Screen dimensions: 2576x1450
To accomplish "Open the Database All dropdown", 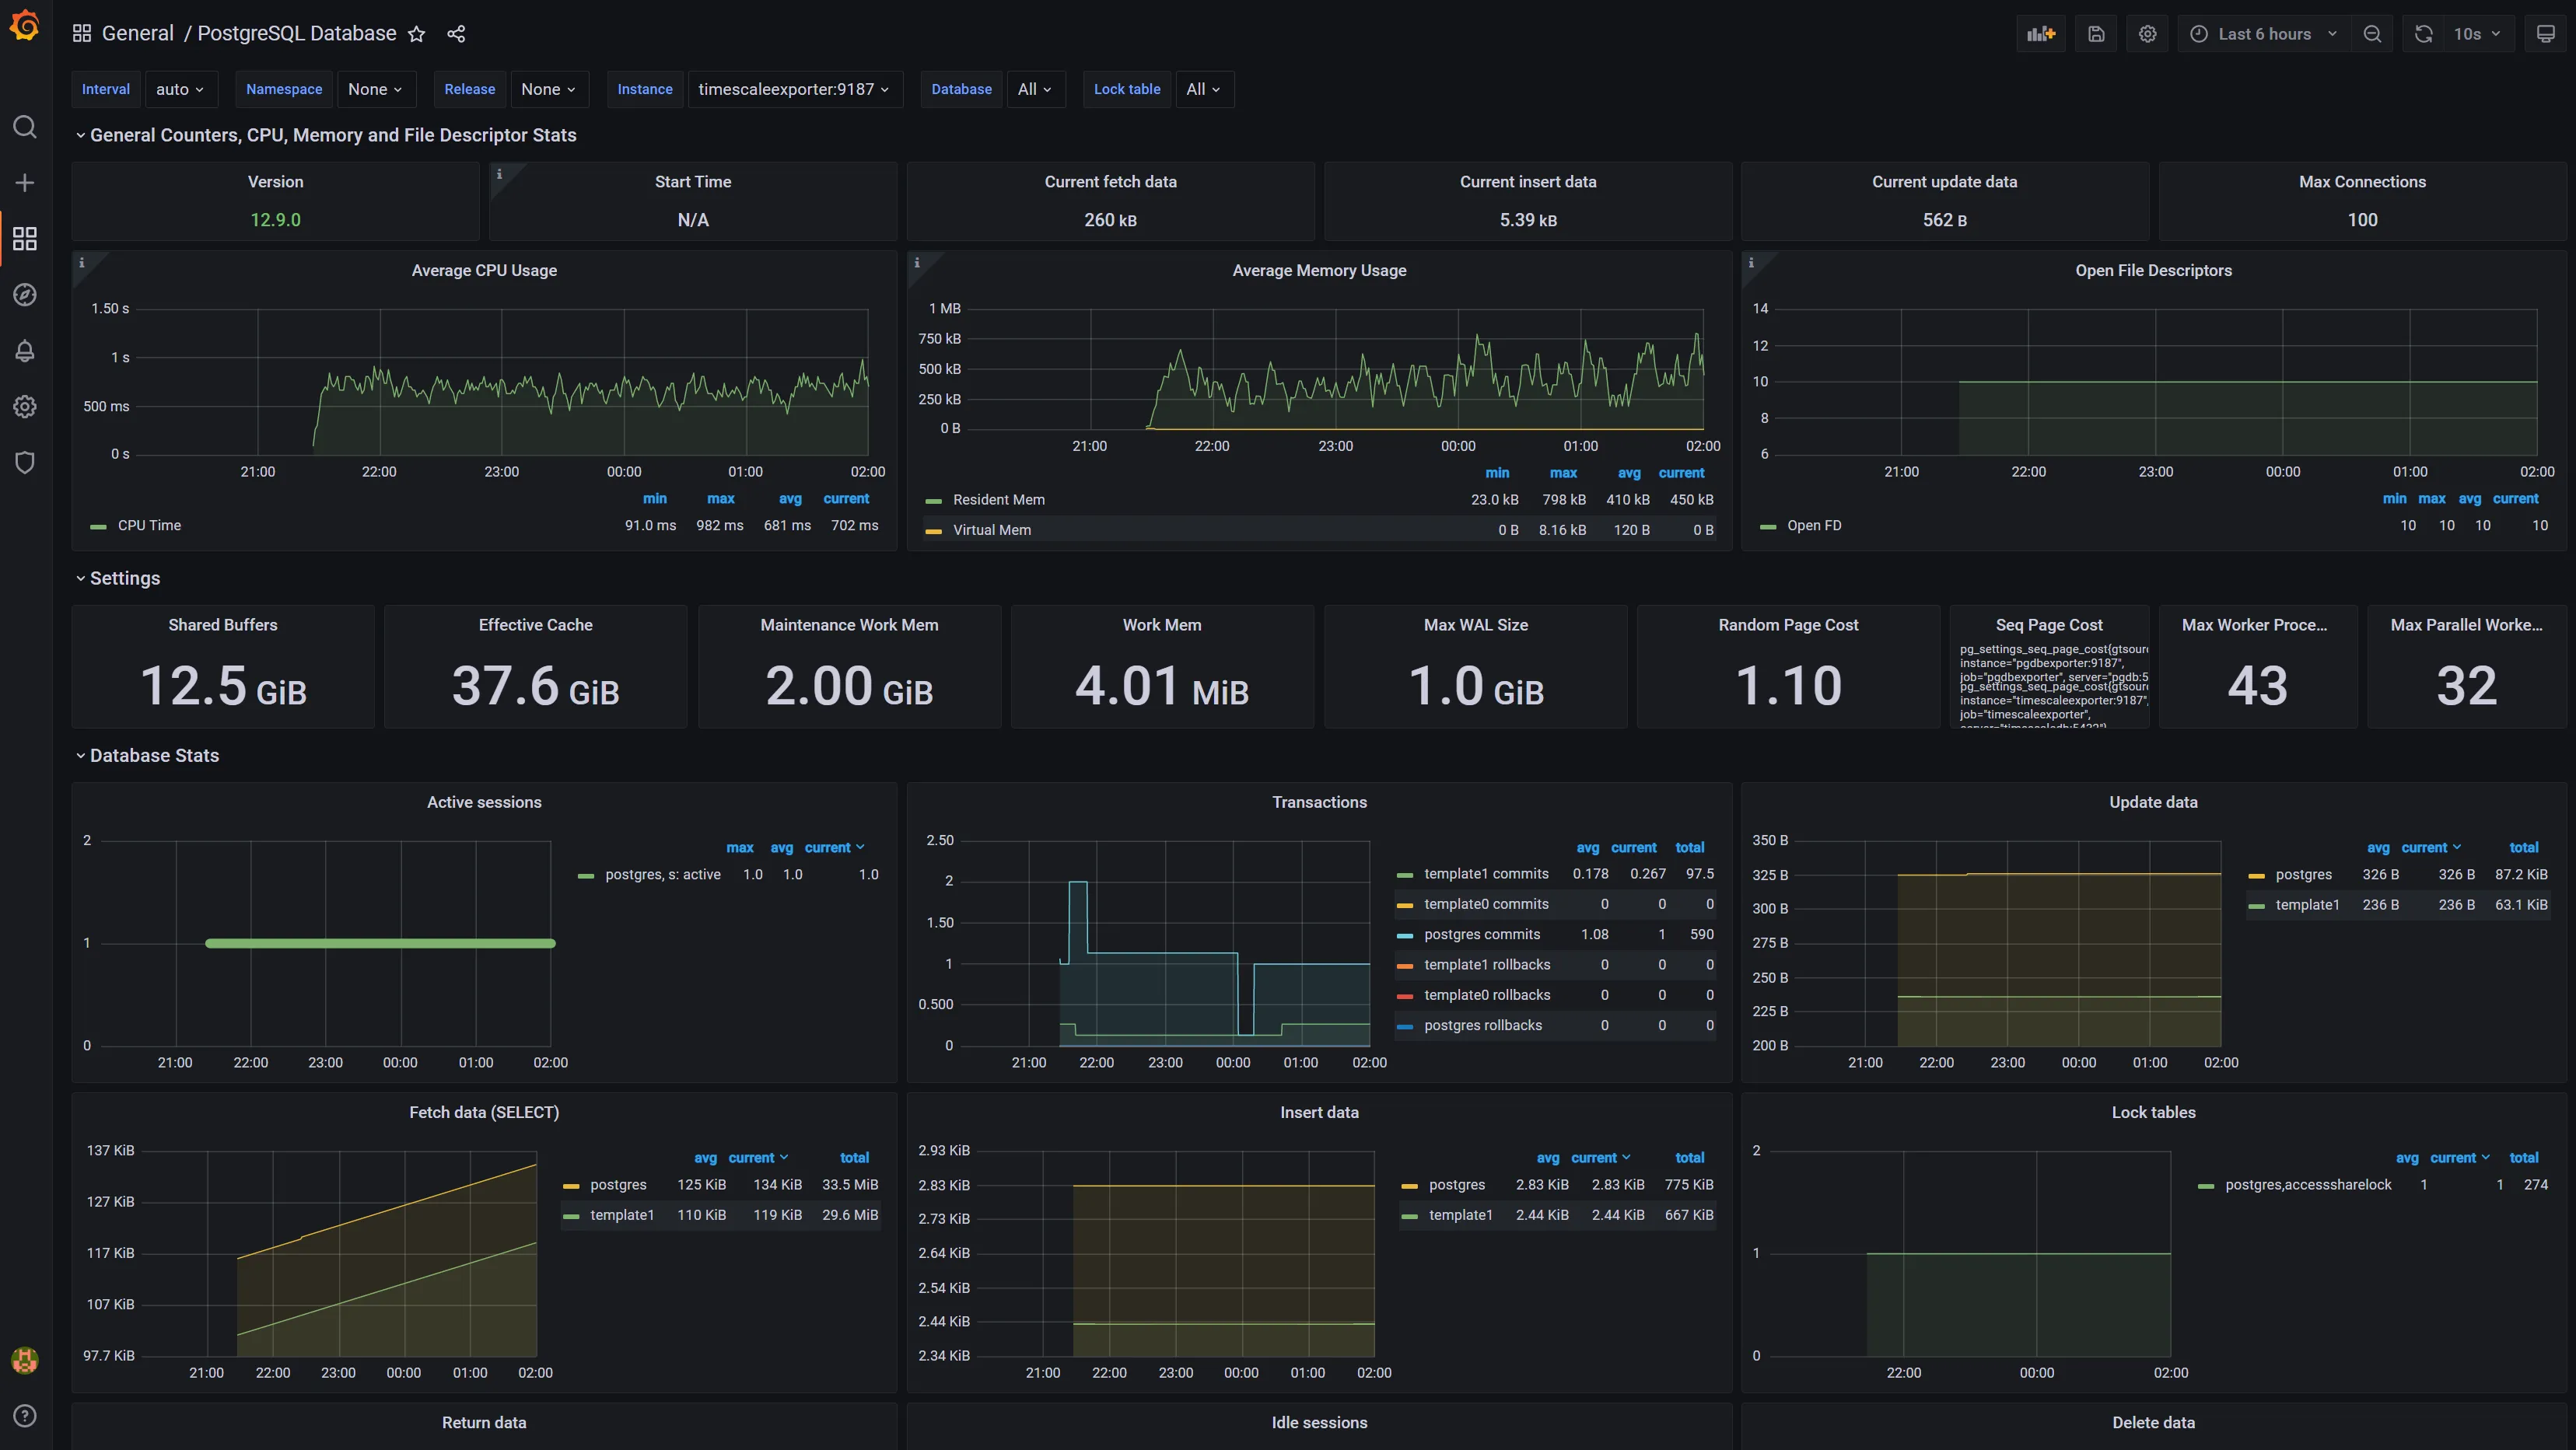I will pos(1035,89).
